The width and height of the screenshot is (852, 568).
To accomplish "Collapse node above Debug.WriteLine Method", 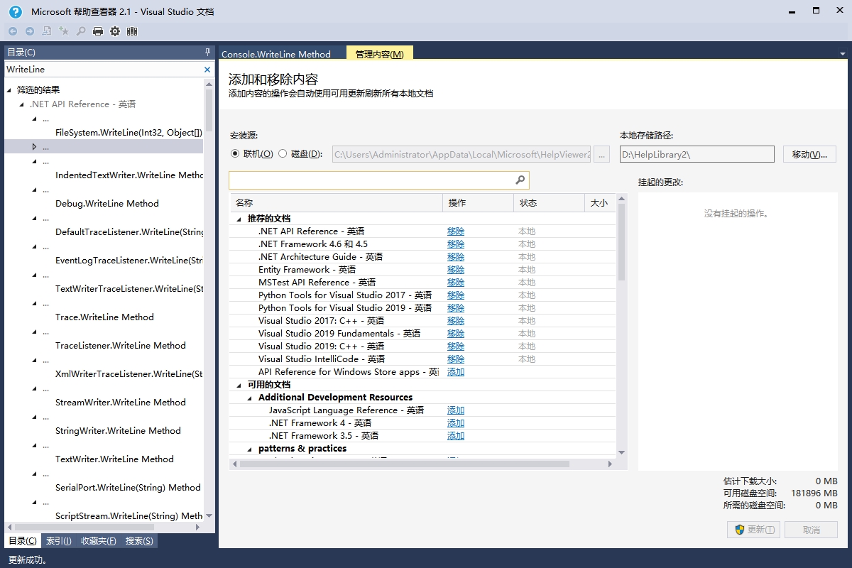I will click(x=34, y=190).
